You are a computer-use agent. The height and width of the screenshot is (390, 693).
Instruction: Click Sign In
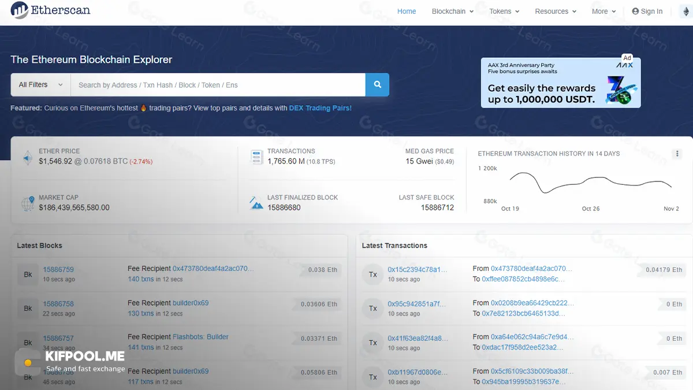pyautogui.click(x=647, y=12)
